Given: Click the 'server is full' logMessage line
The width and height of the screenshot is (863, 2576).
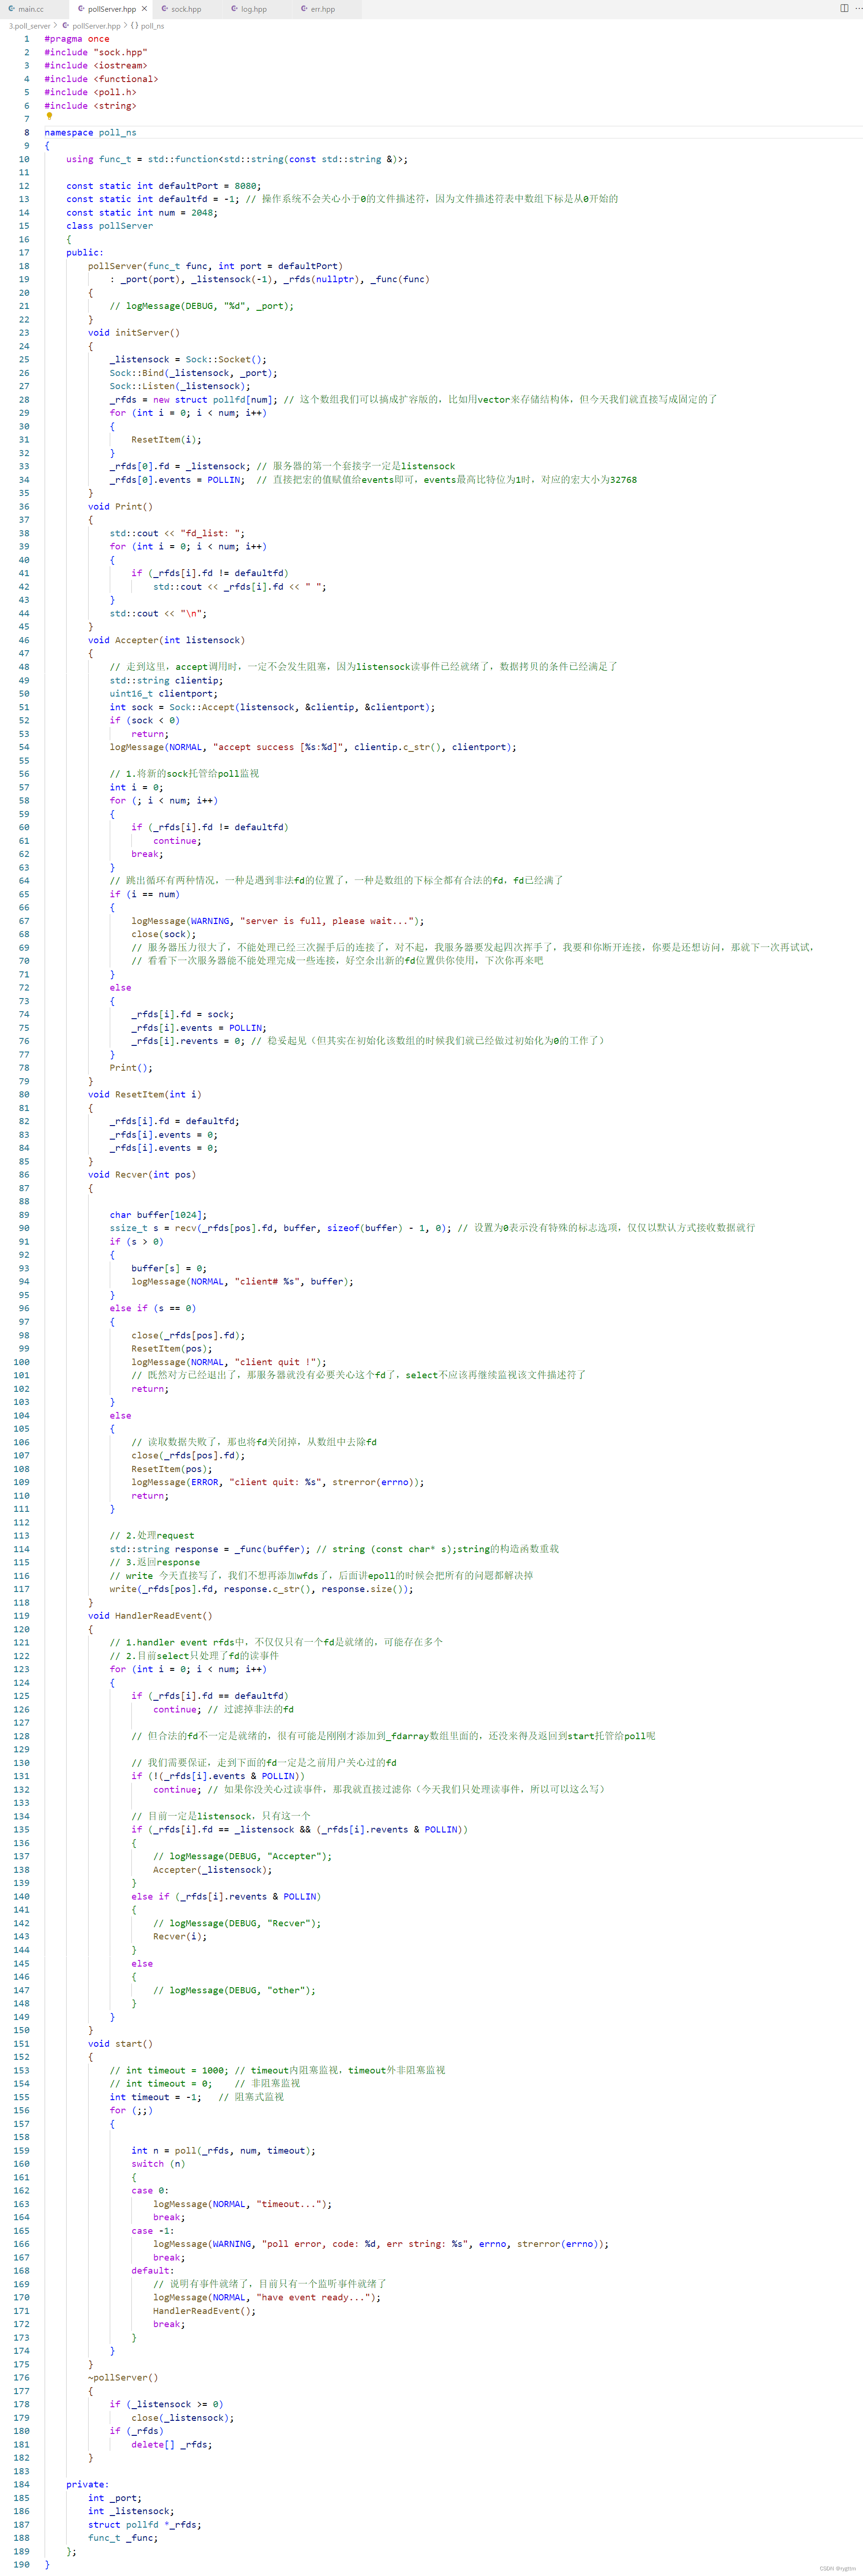Looking at the screenshot, I should [x=278, y=921].
